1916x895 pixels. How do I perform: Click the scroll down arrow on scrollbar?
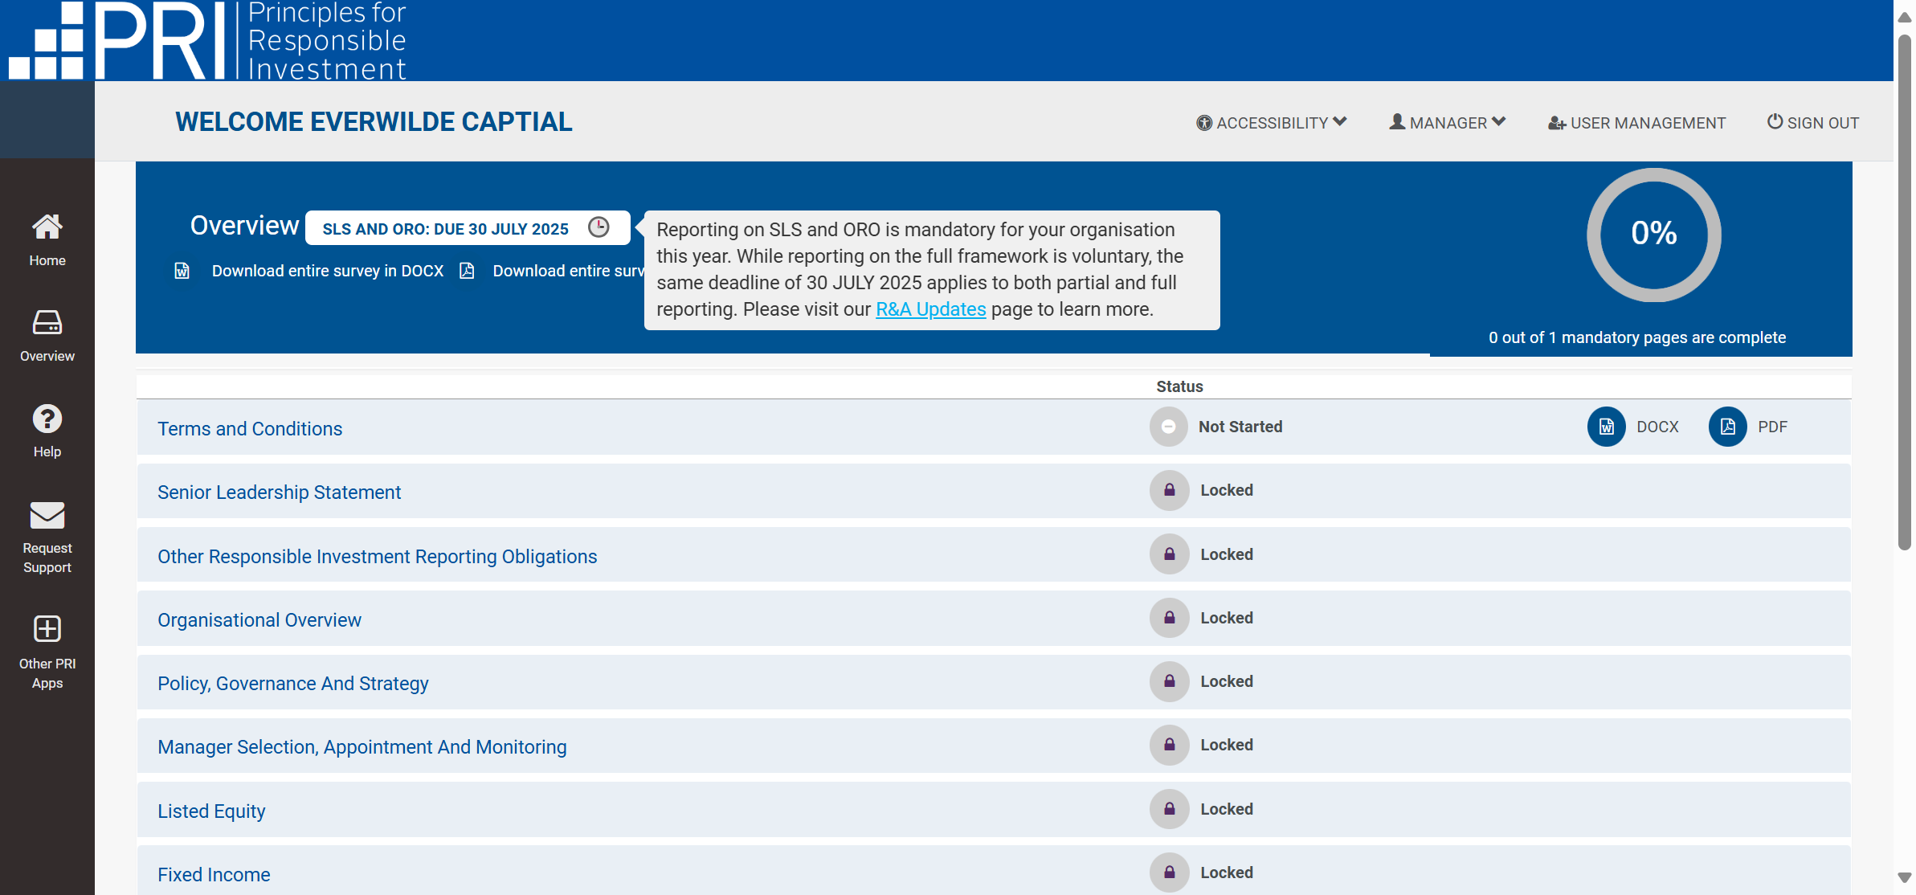pyautogui.click(x=1904, y=877)
